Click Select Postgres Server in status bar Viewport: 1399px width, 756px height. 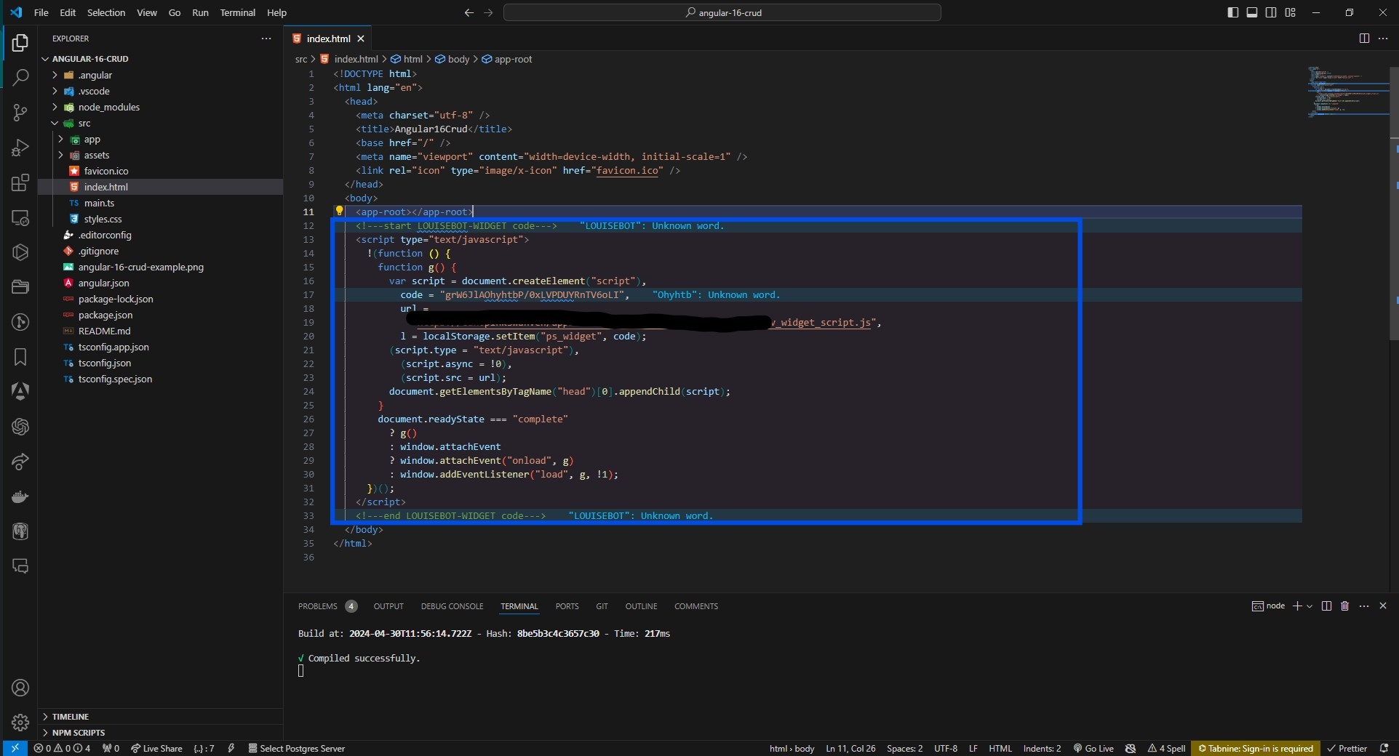(x=296, y=748)
